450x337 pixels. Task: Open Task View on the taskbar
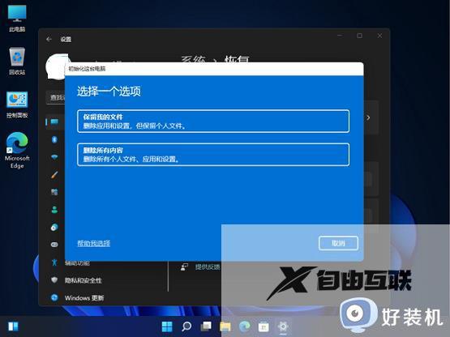point(206,326)
